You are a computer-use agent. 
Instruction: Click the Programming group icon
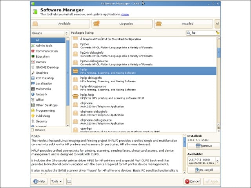(x=33, y=110)
